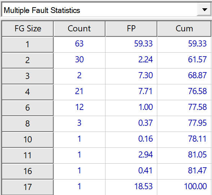Click the Count cell showing 63
212x195 pixels.
point(79,44)
